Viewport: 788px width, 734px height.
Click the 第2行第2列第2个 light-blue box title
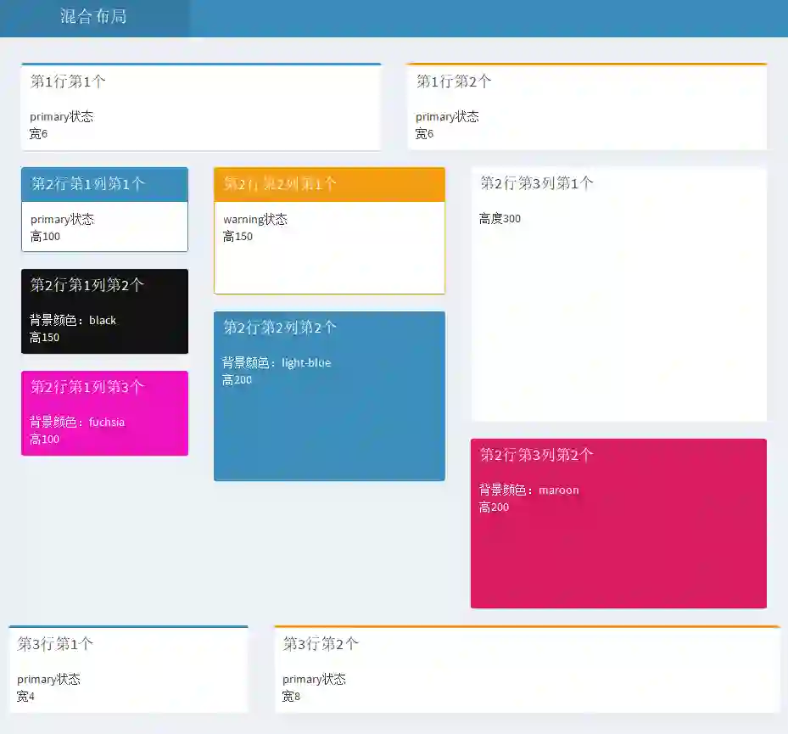[279, 328]
